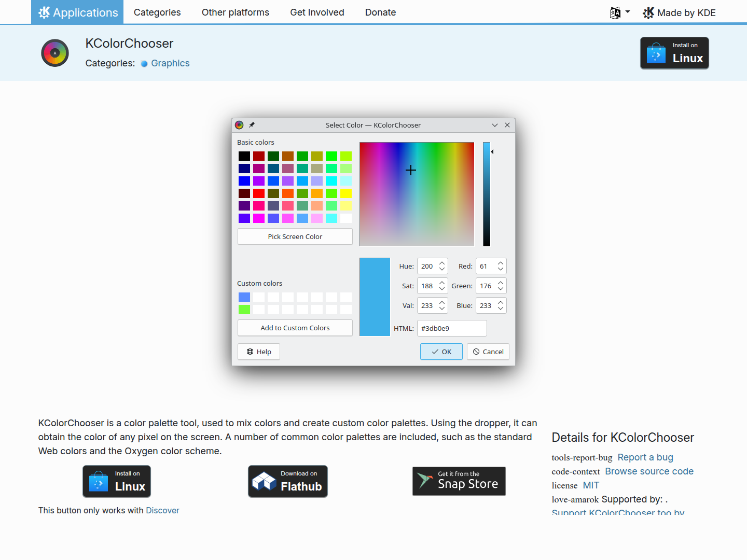Open the Categories menu
This screenshot has height=560, width=747.
[x=157, y=12]
